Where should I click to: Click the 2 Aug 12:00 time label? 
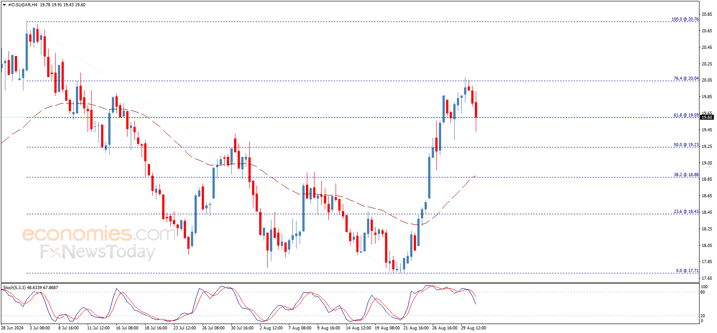(x=271, y=328)
